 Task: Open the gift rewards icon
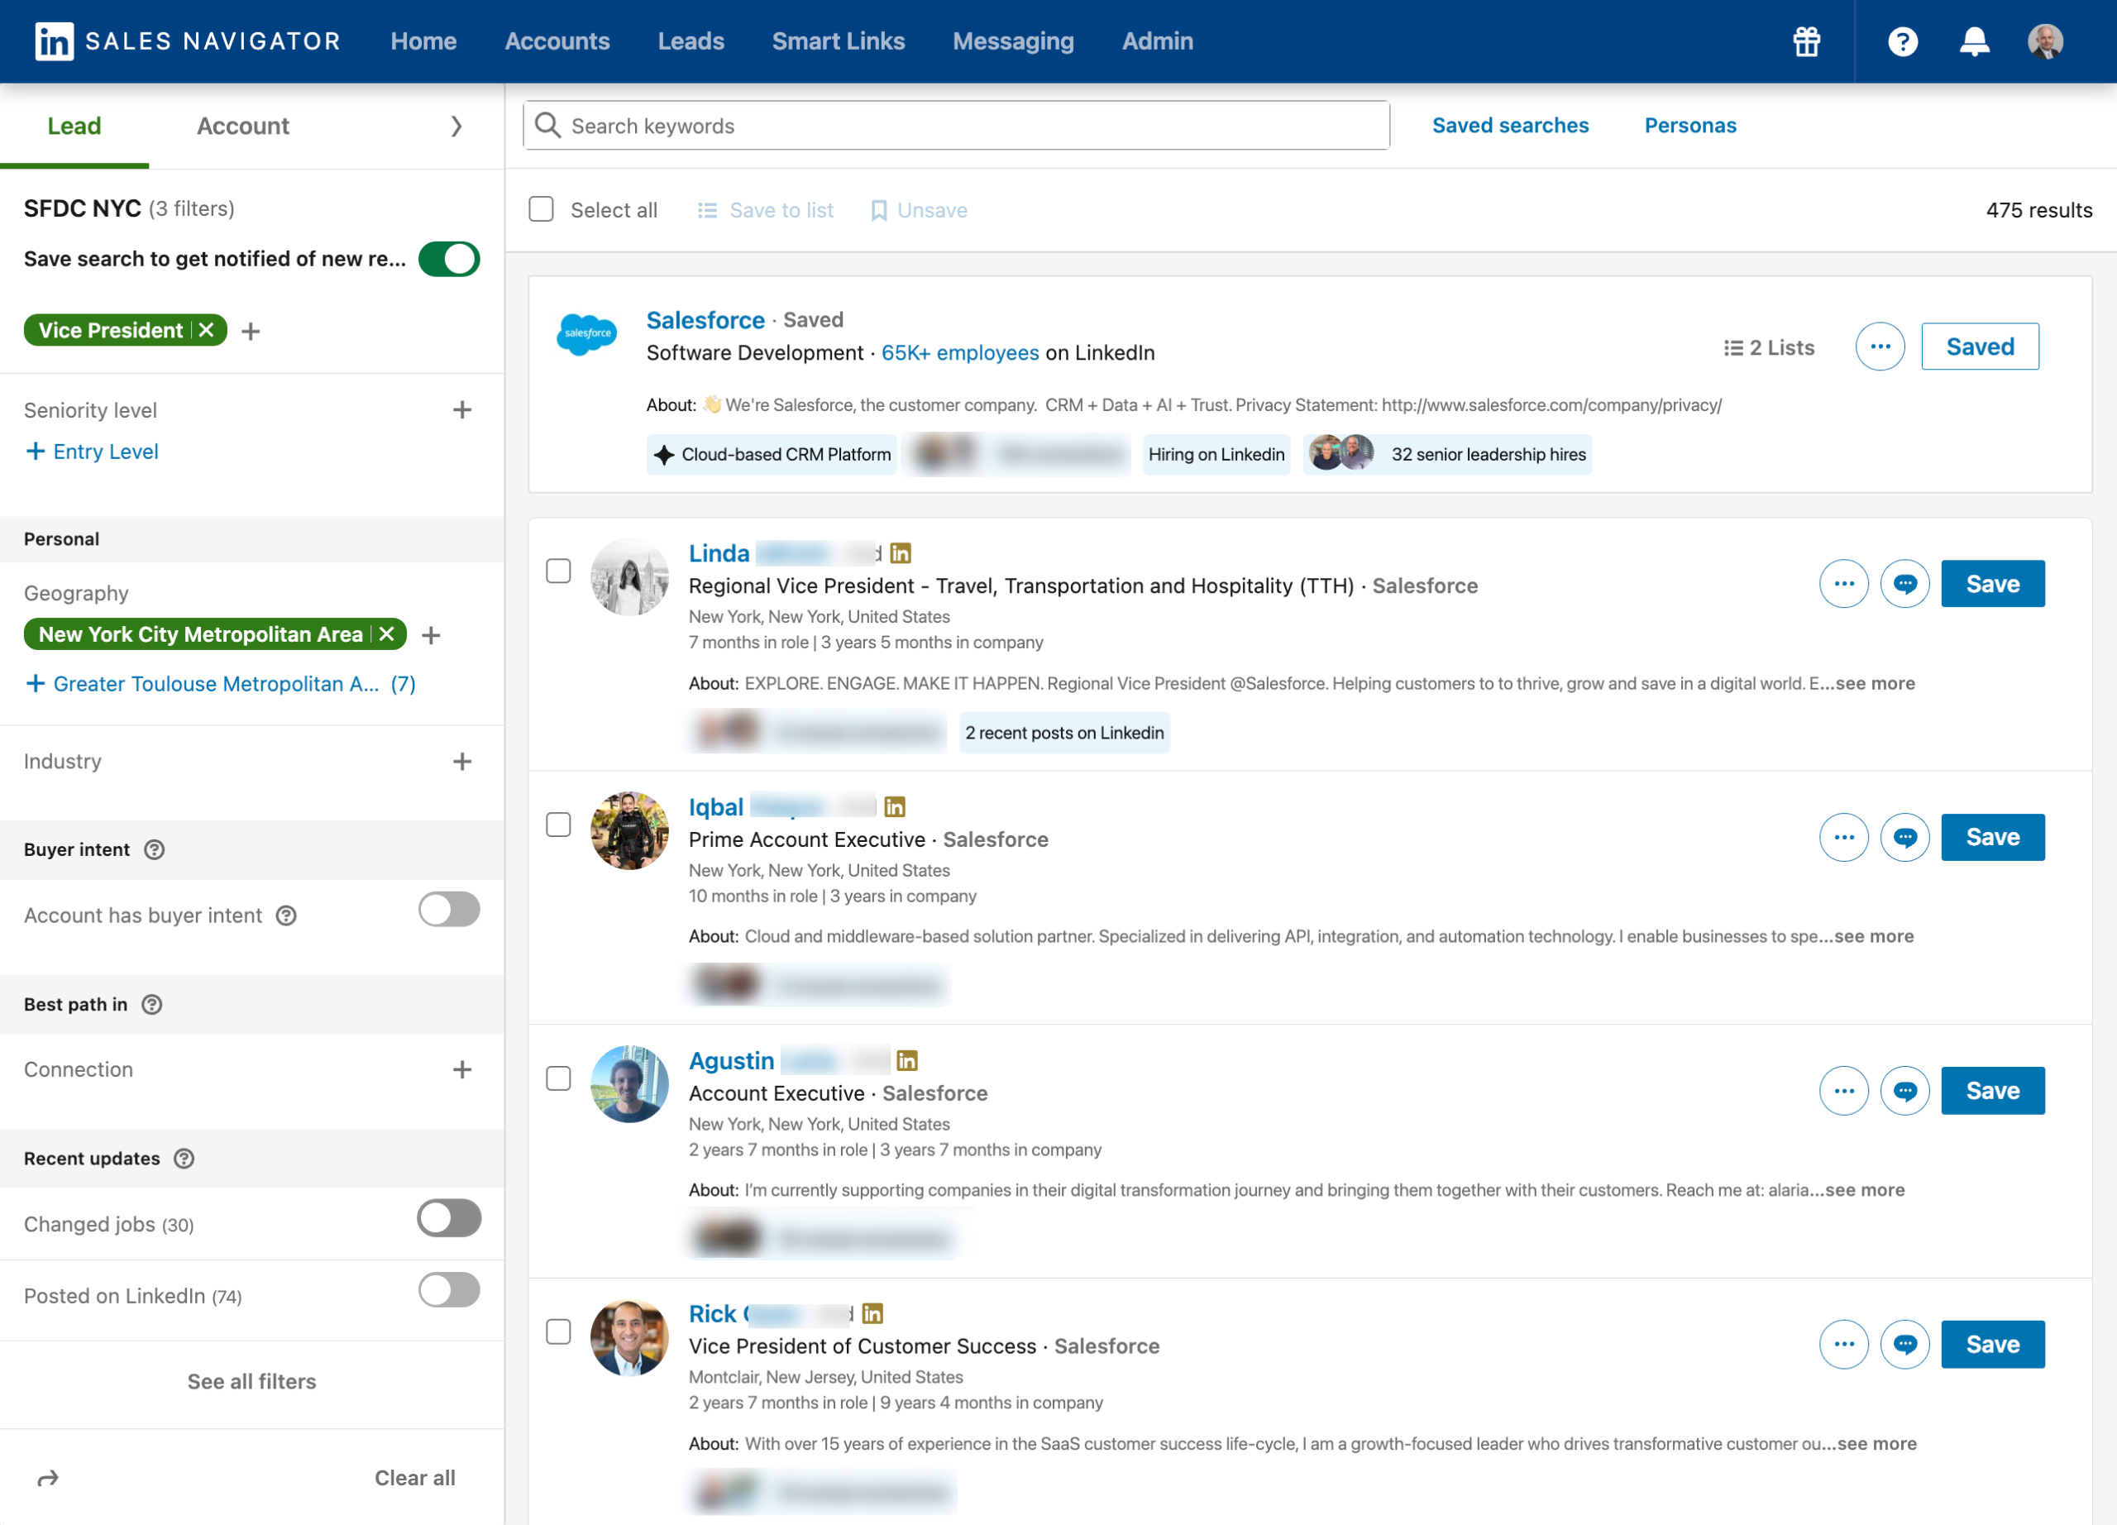(x=1806, y=42)
